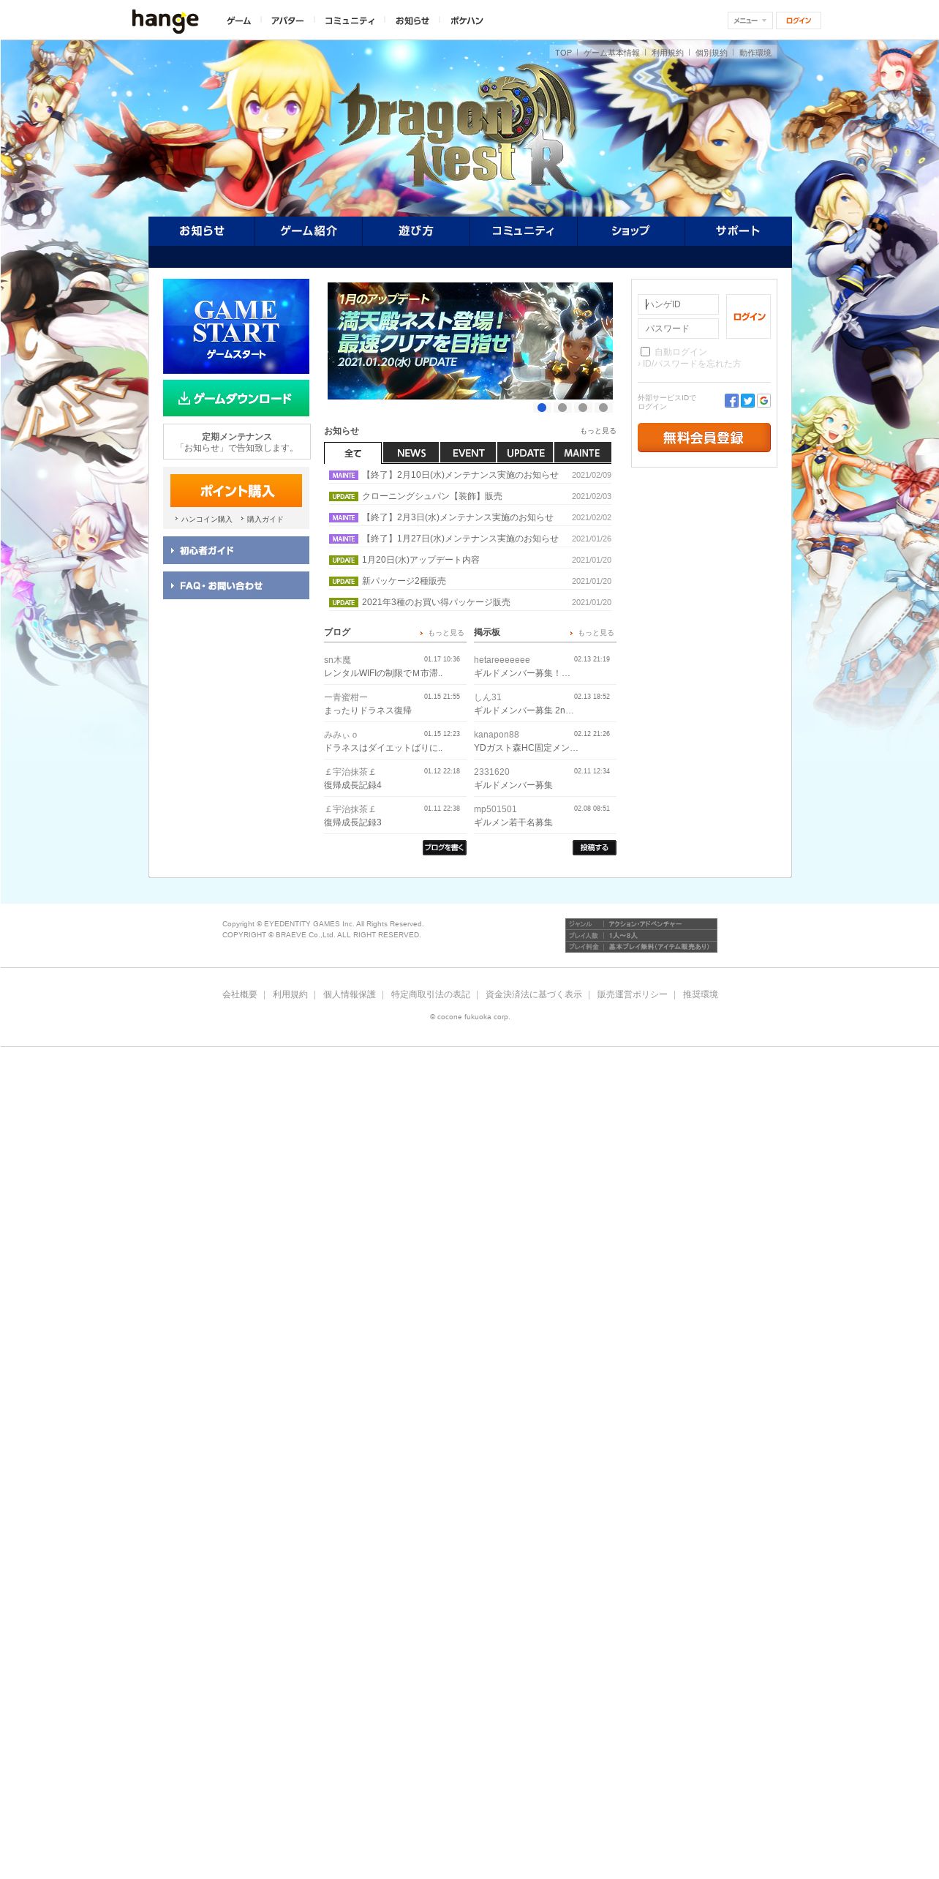The width and height of the screenshot is (939, 1879).
Task: Open 2月10日メンテナンス notice
Action: click(x=460, y=475)
